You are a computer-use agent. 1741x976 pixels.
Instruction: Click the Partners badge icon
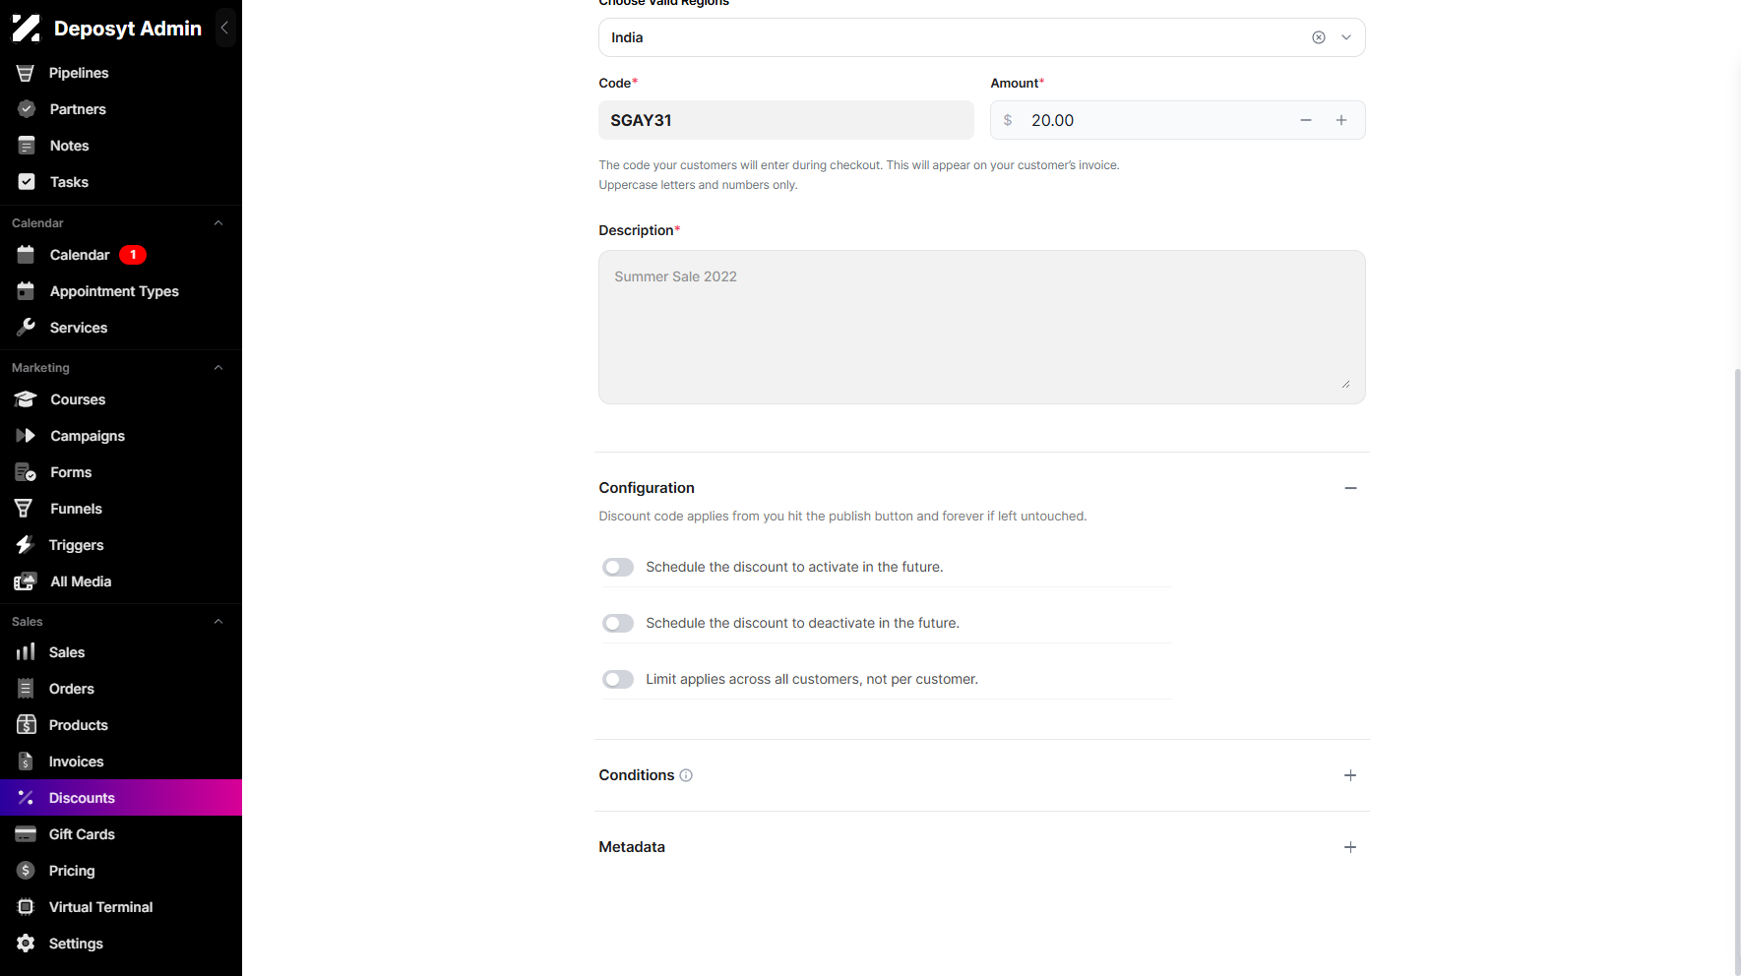tap(27, 109)
